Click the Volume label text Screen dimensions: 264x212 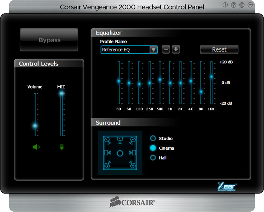[x=35, y=87]
